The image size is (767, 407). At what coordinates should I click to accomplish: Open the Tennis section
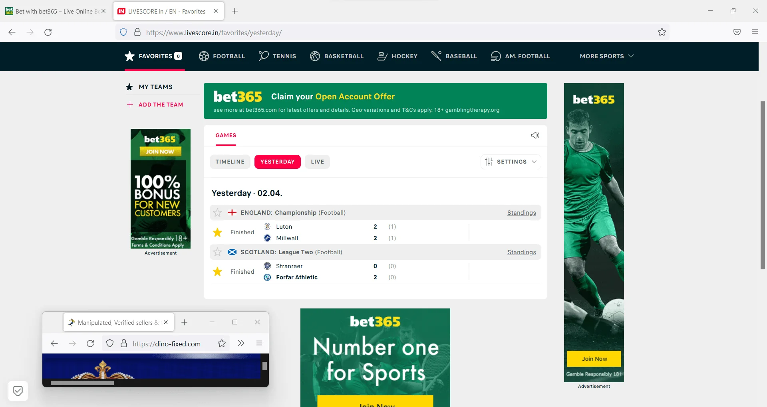(277, 56)
